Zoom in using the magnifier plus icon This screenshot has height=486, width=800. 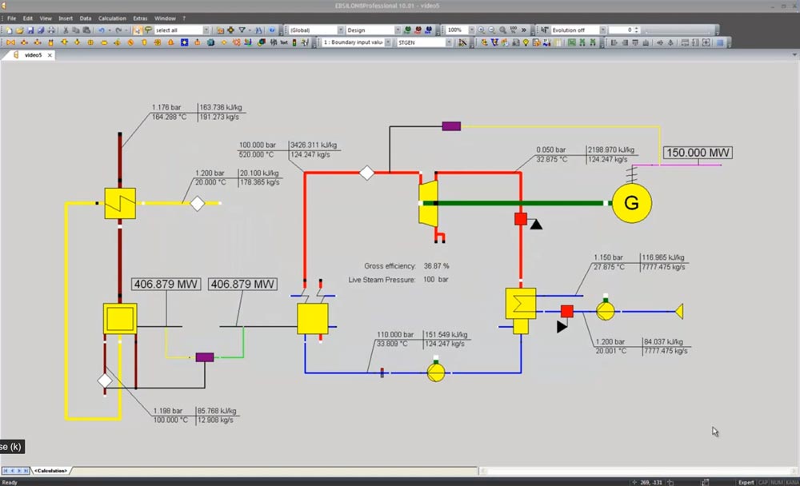point(482,29)
